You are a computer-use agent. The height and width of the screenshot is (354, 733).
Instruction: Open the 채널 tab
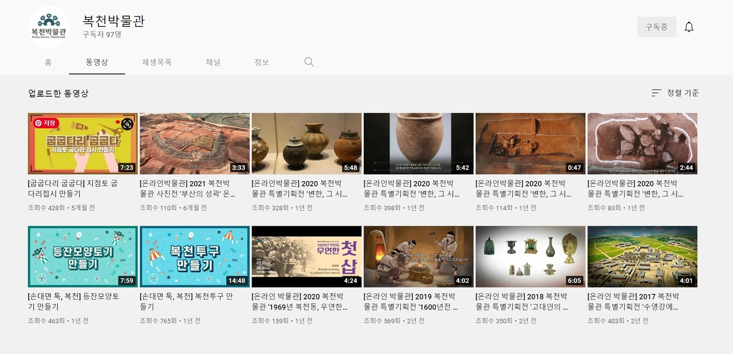pos(211,62)
